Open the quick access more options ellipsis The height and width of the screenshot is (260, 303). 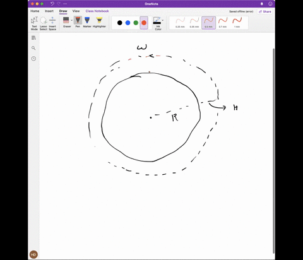(65, 4)
